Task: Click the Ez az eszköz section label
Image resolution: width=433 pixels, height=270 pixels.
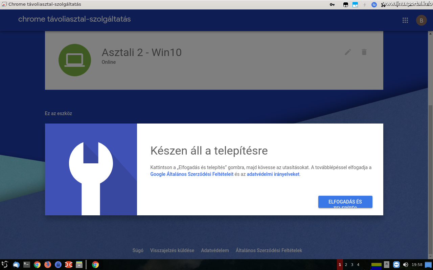Action: pyautogui.click(x=59, y=113)
